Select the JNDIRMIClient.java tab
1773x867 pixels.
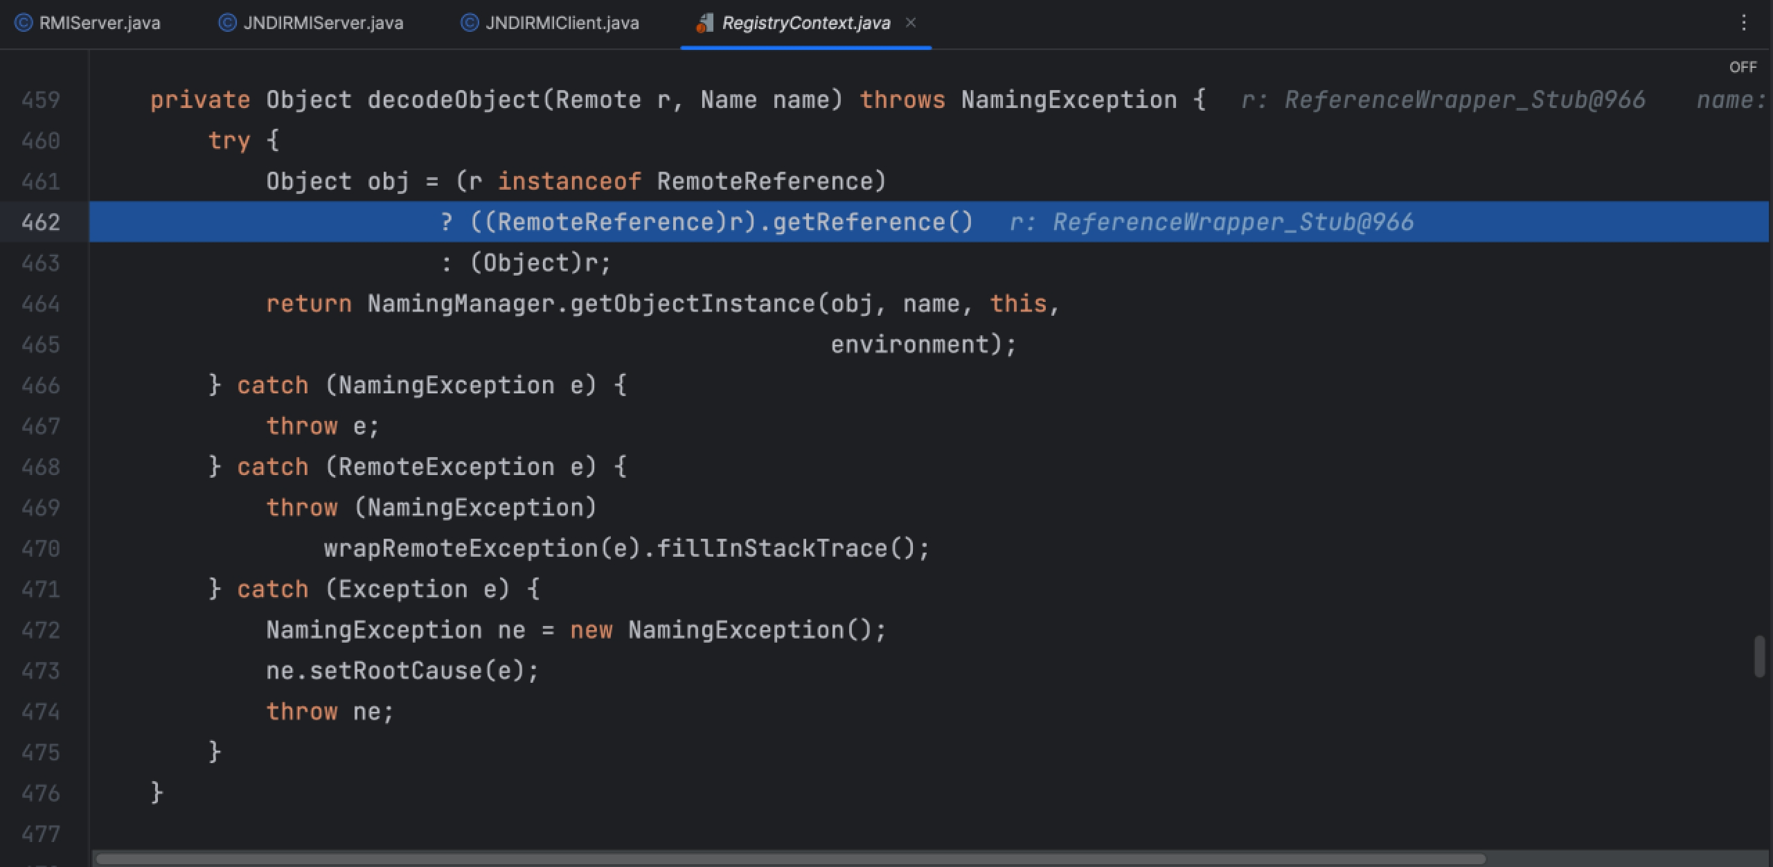point(550,23)
